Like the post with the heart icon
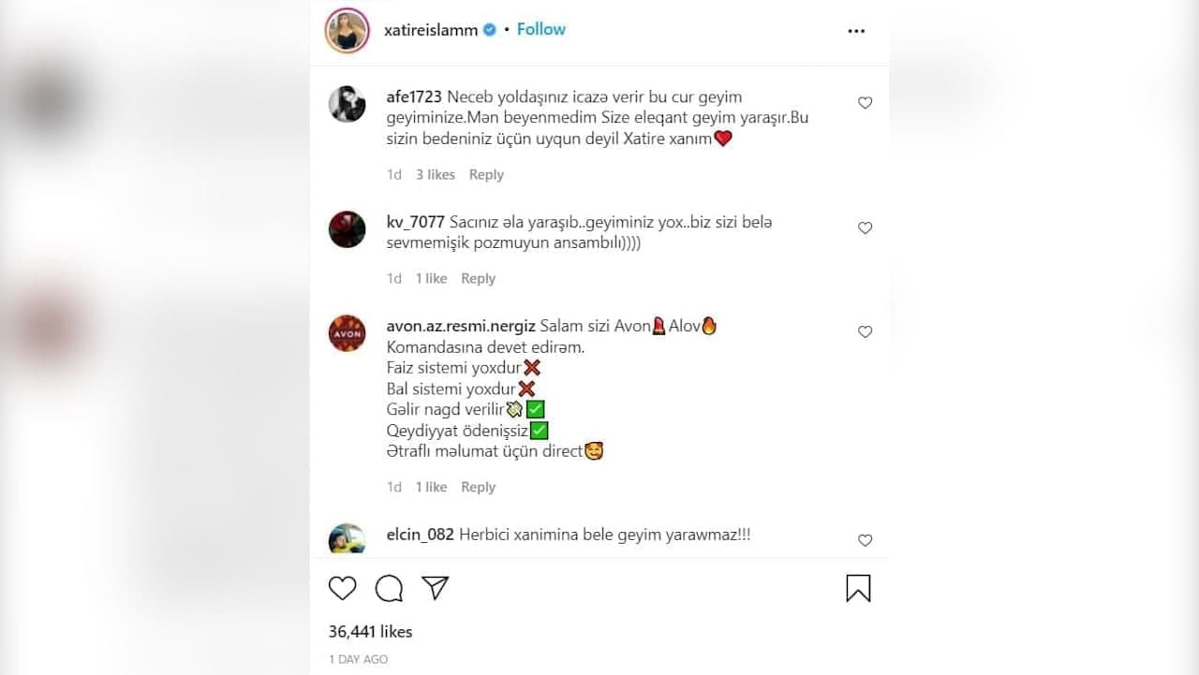The width and height of the screenshot is (1199, 675). point(343,588)
